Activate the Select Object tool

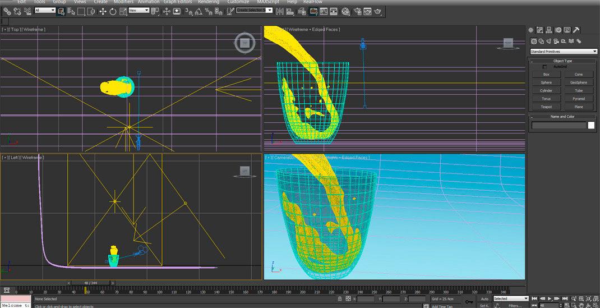click(x=61, y=11)
